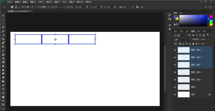Hide layer 图层 1 拷贝 4
Viewport: 215px width, 111px height.
[x=175, y=57]
